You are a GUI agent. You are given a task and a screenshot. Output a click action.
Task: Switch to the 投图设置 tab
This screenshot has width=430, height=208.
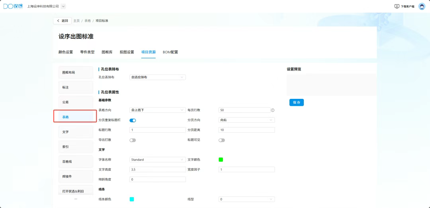click(127, 52)
